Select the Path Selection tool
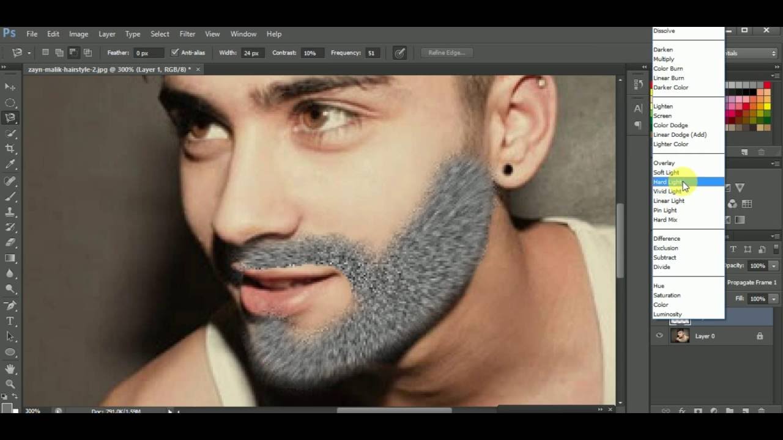 (x=10, y=336)
